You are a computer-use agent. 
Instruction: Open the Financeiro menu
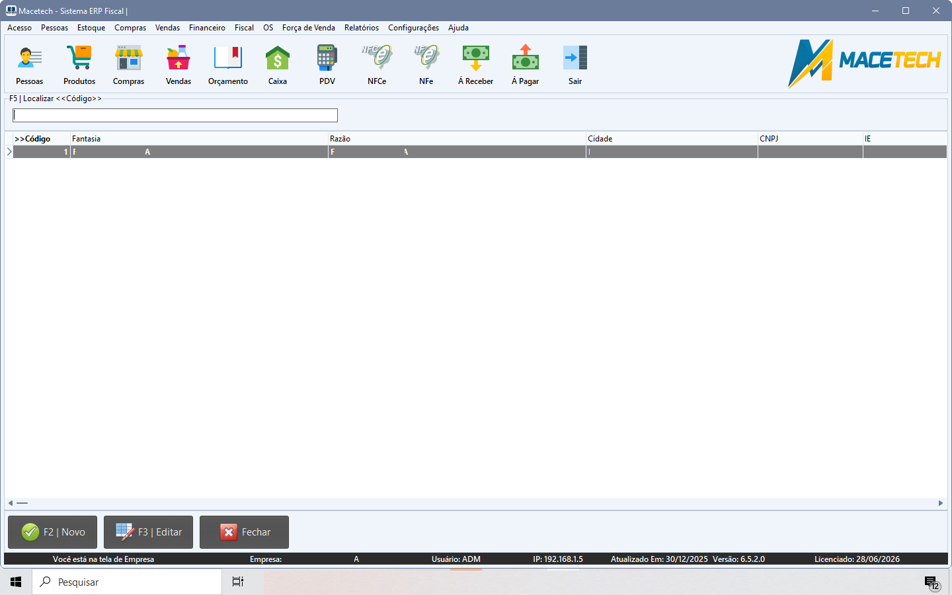click(207, 28)
